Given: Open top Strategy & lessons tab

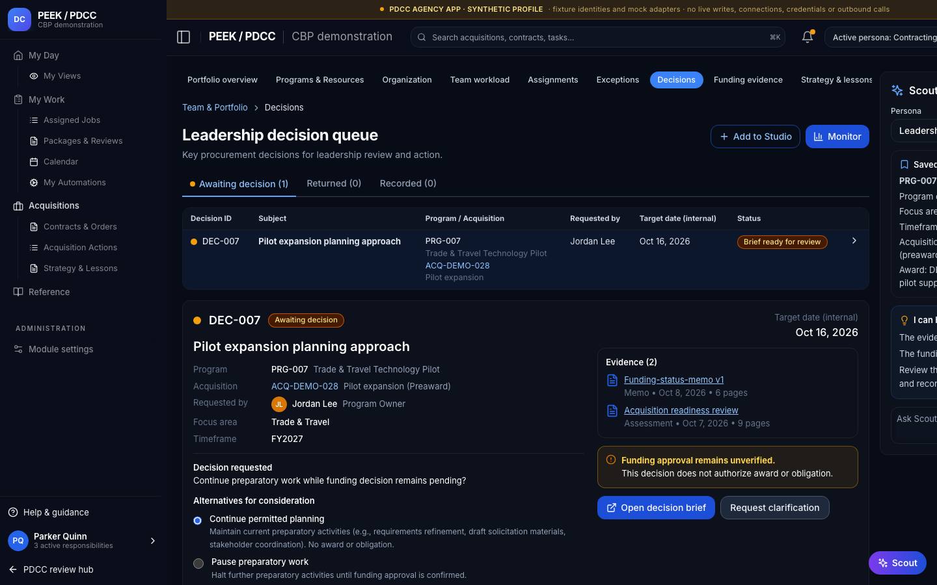Looking at the screenshot, I should pos(836,80).
